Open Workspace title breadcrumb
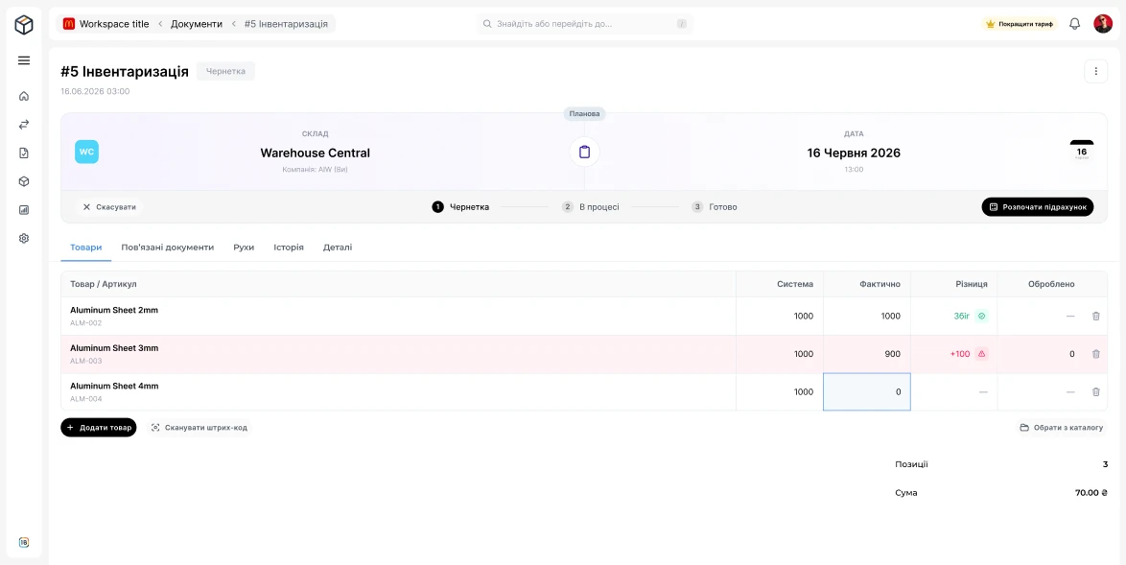This screenshot has height=565, width=1126. (x=114, y=24)
